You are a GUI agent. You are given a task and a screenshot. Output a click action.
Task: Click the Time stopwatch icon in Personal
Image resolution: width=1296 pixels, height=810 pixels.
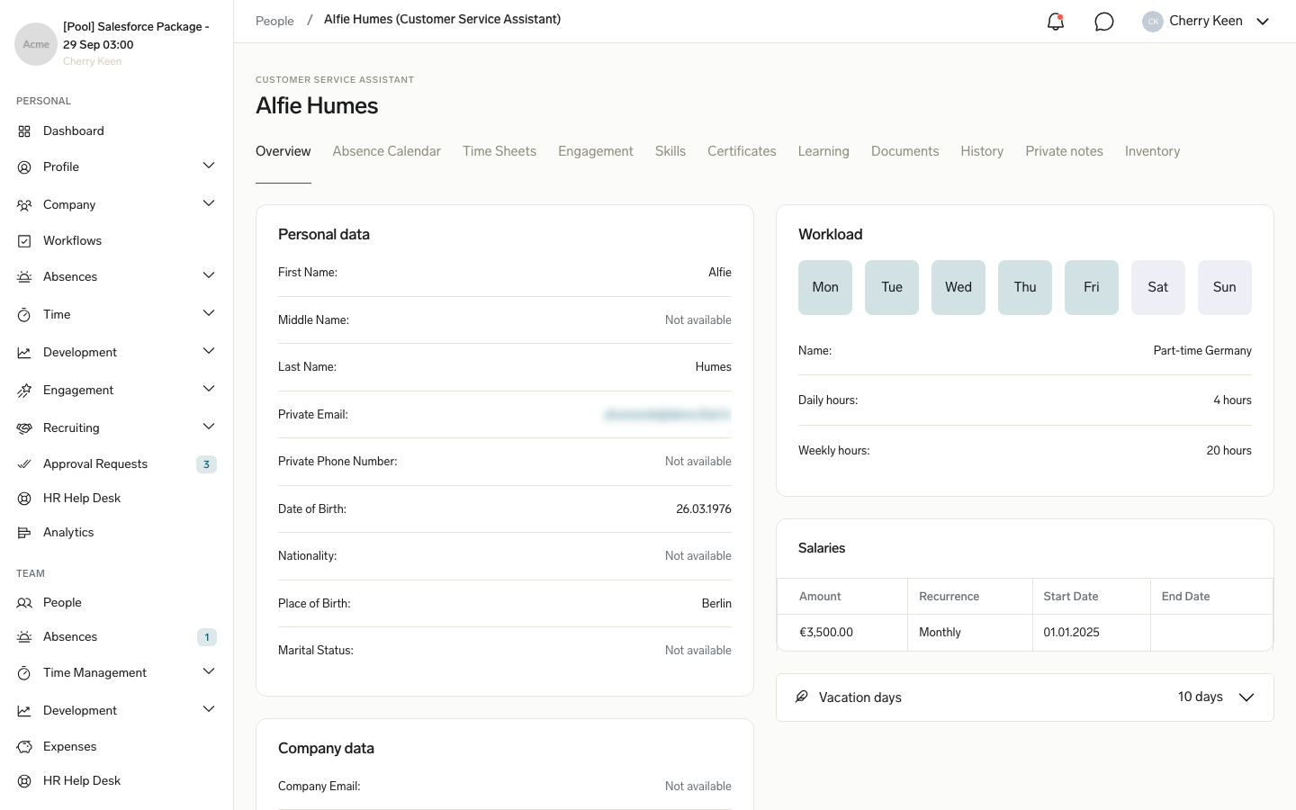[x=24, y=315]
